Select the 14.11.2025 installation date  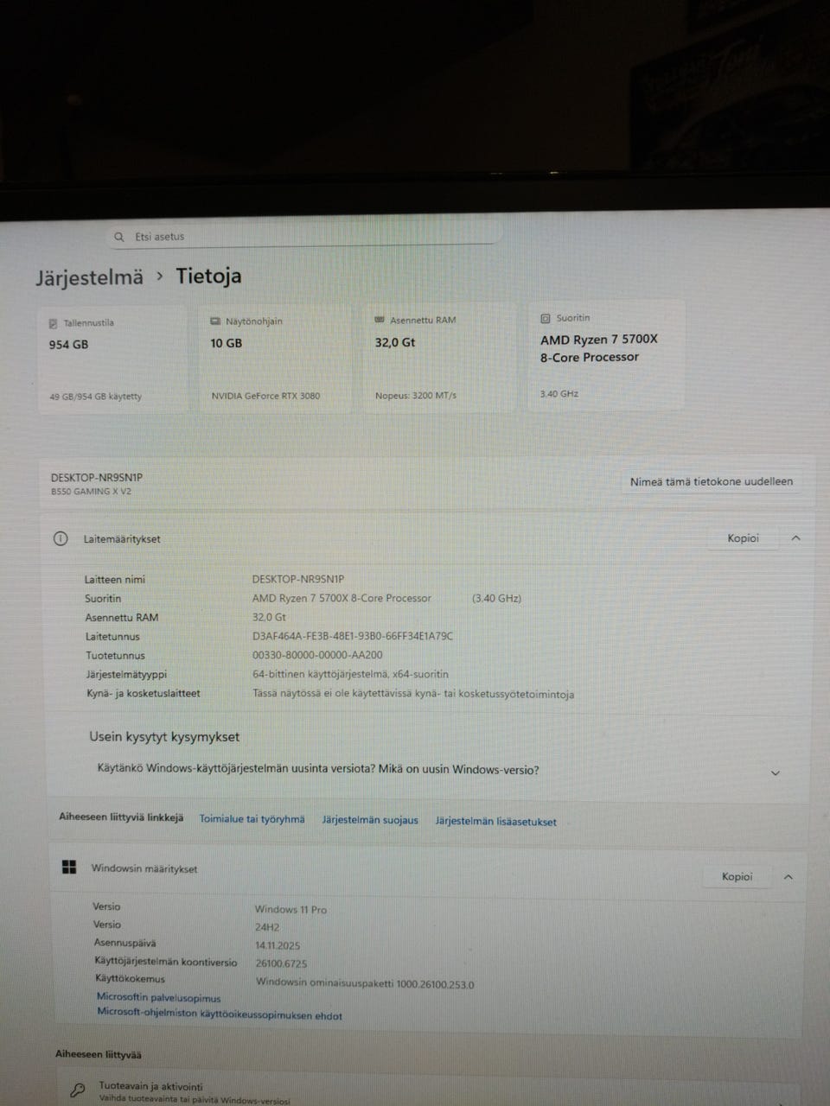(278, 945)
